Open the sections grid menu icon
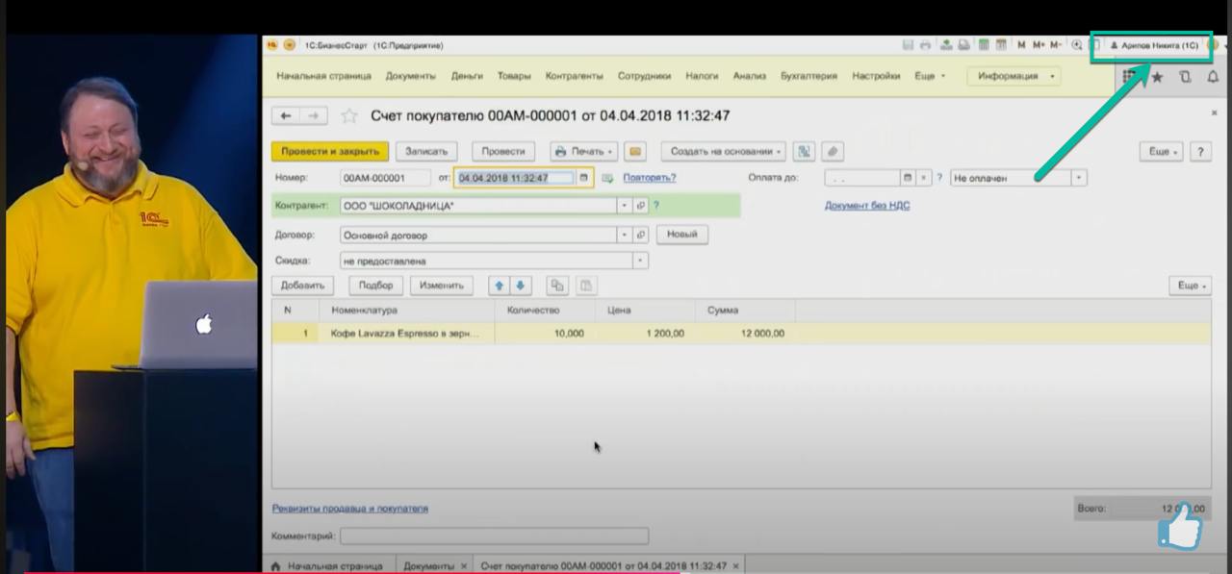Image resolution: width=1232 pixels, height=574 pixels. (x=1130, y=77)
